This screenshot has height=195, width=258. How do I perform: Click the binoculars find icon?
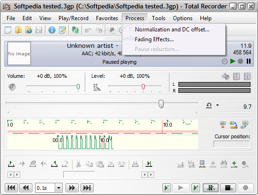224,164
